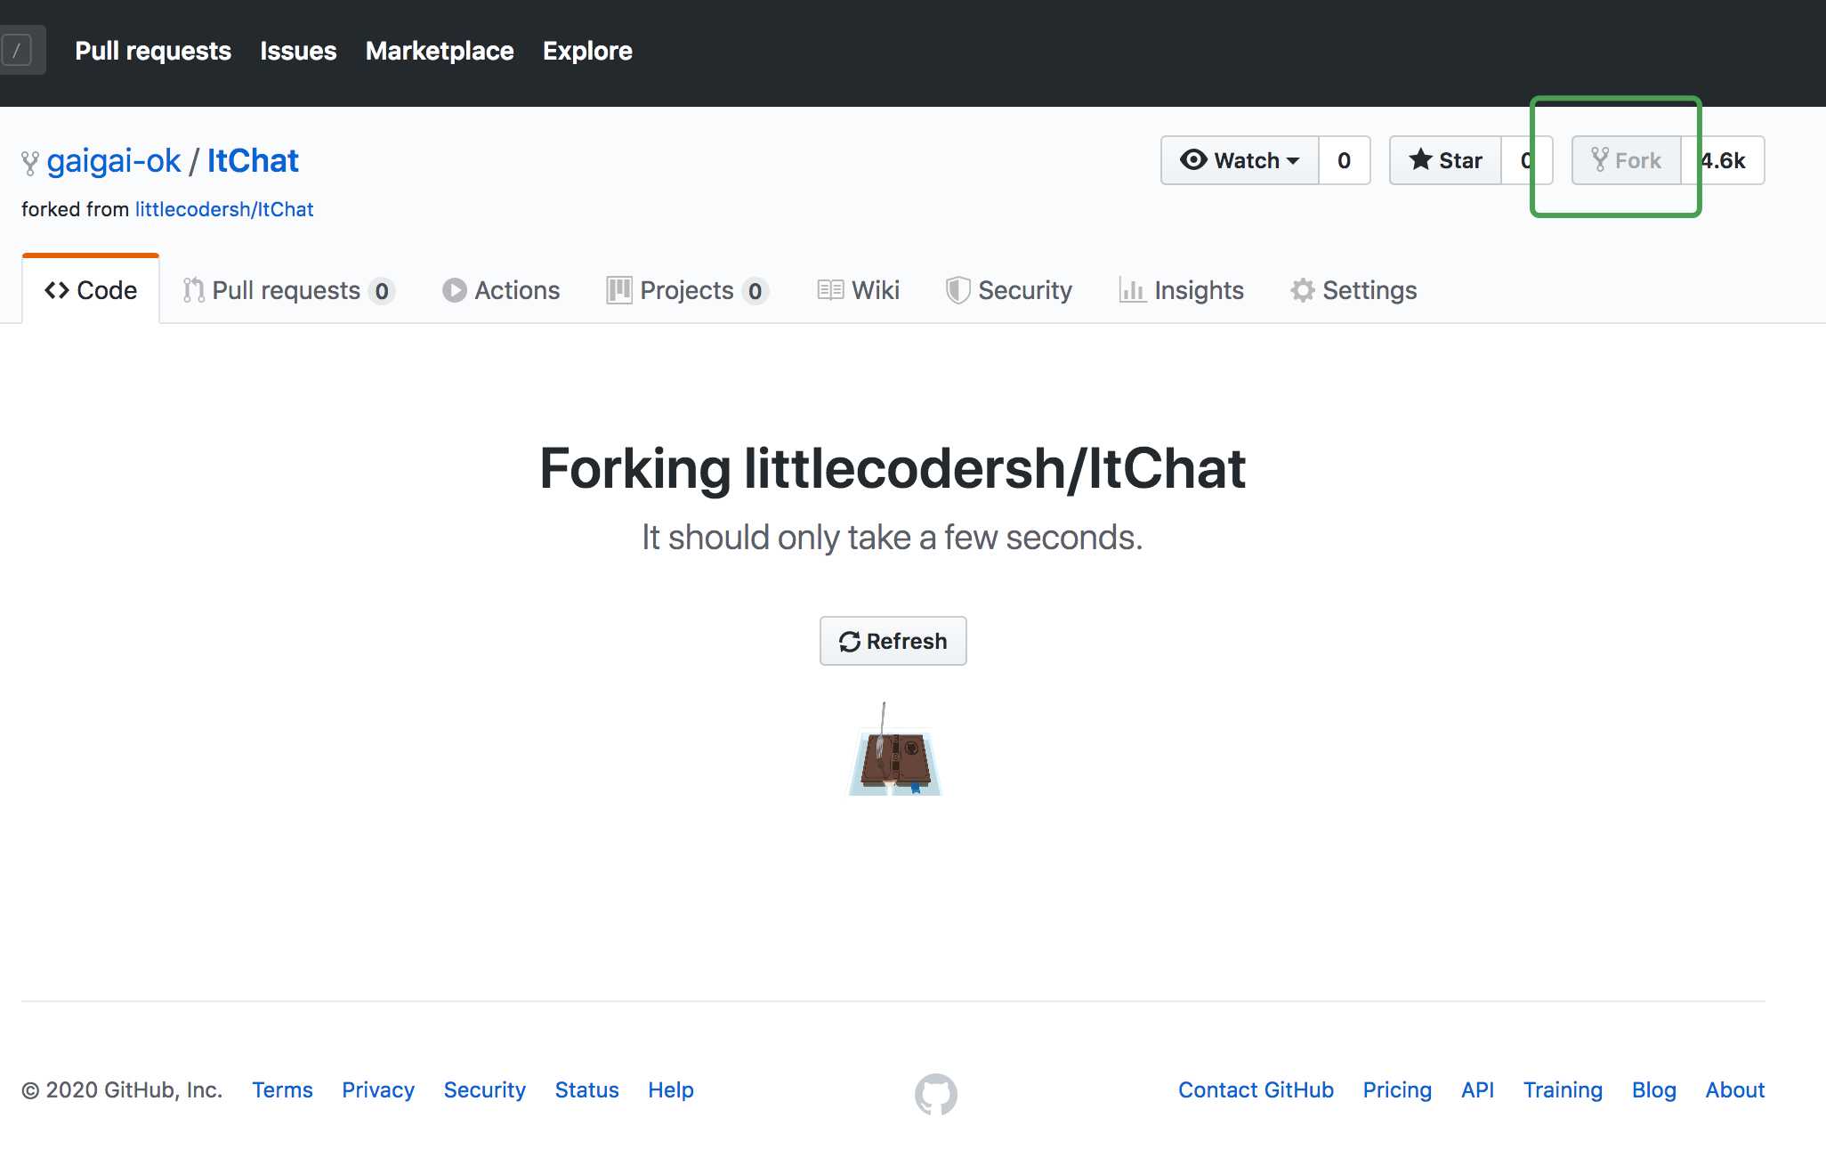Click the Fork button

tap(1627, 160)
